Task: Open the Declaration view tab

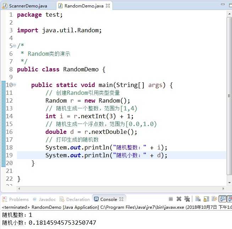Action: coord(75,199)
